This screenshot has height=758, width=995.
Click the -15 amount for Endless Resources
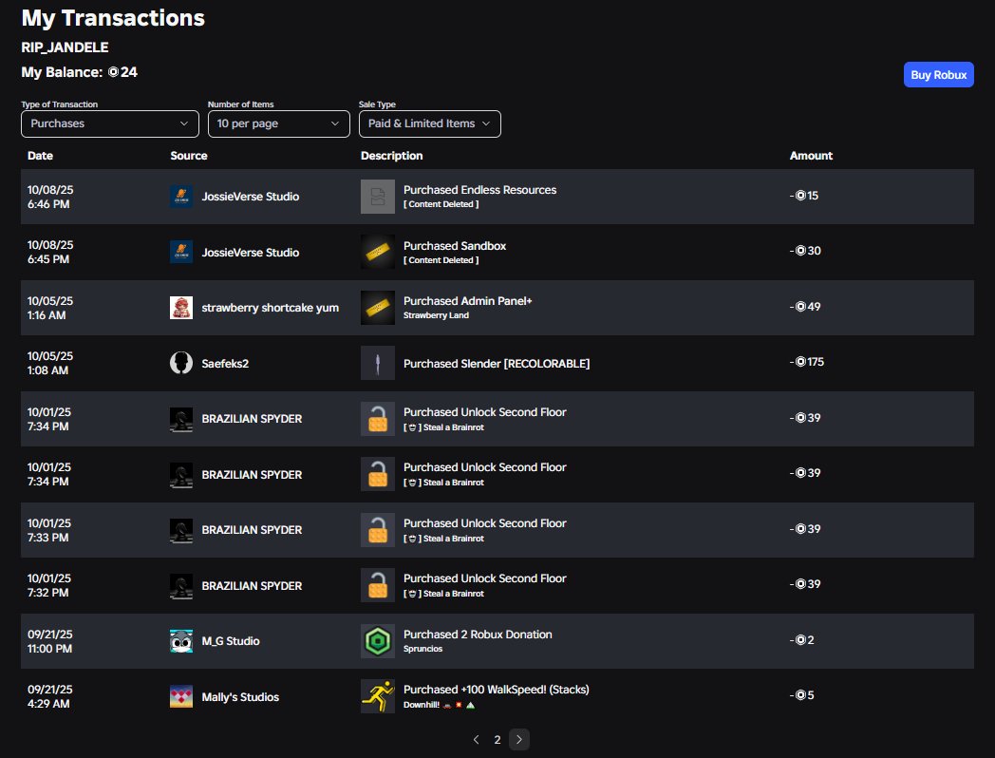coord(803,196)
